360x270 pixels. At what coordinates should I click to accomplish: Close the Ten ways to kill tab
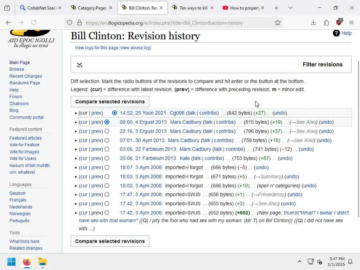[x=212, y=8]
